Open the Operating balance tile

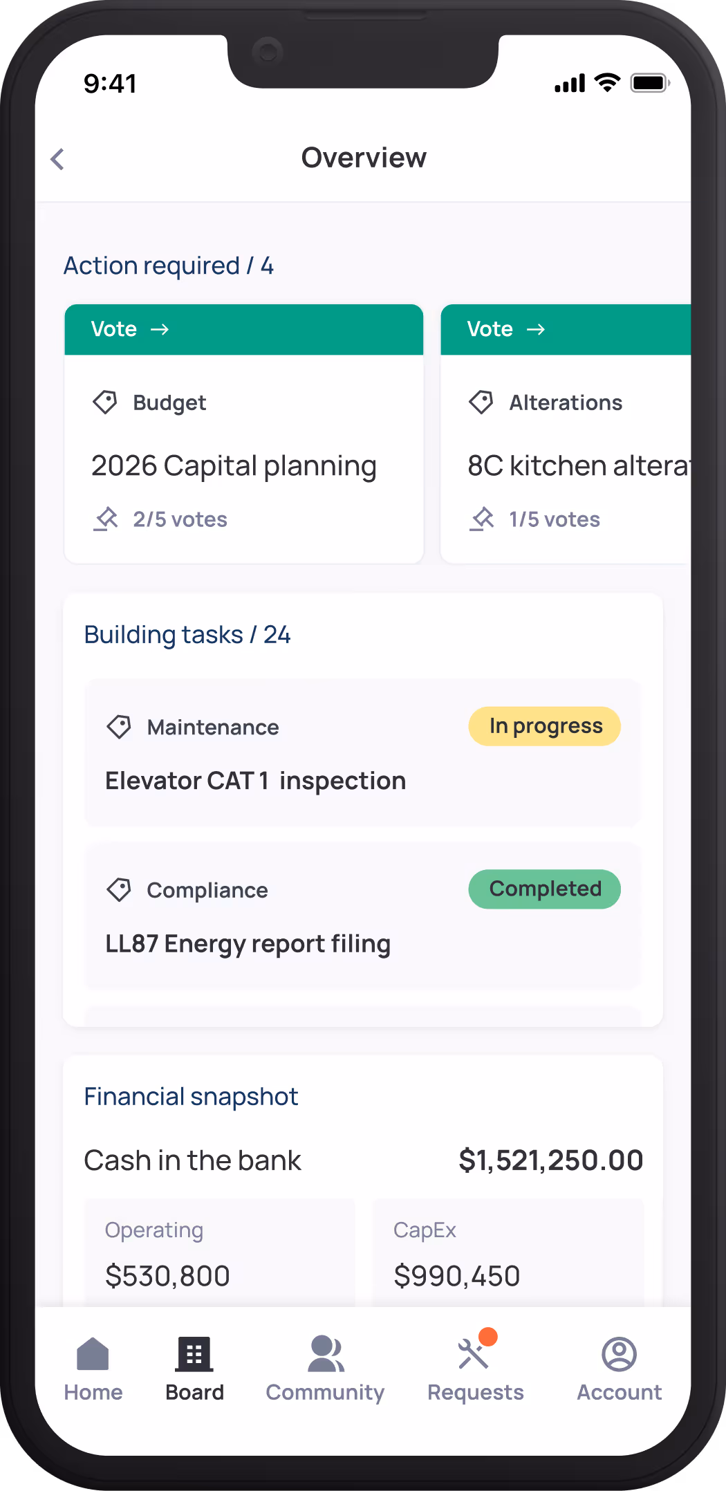point(219,1253)
